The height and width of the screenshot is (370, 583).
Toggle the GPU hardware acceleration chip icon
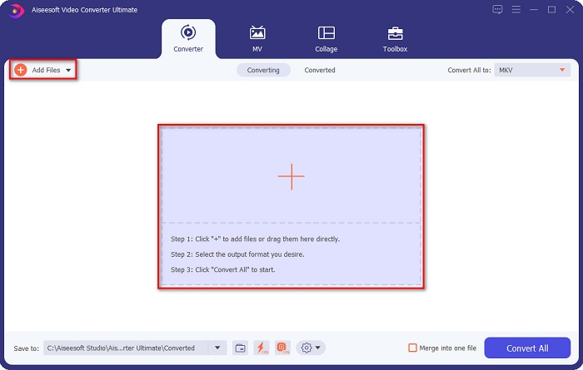pyautogui.click(x=282, y=348)
